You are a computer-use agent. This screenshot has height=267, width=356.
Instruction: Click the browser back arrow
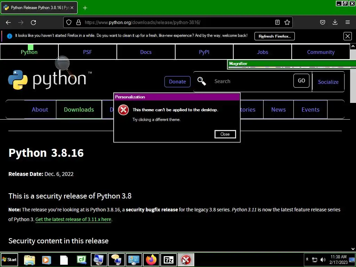click(8, 23)
